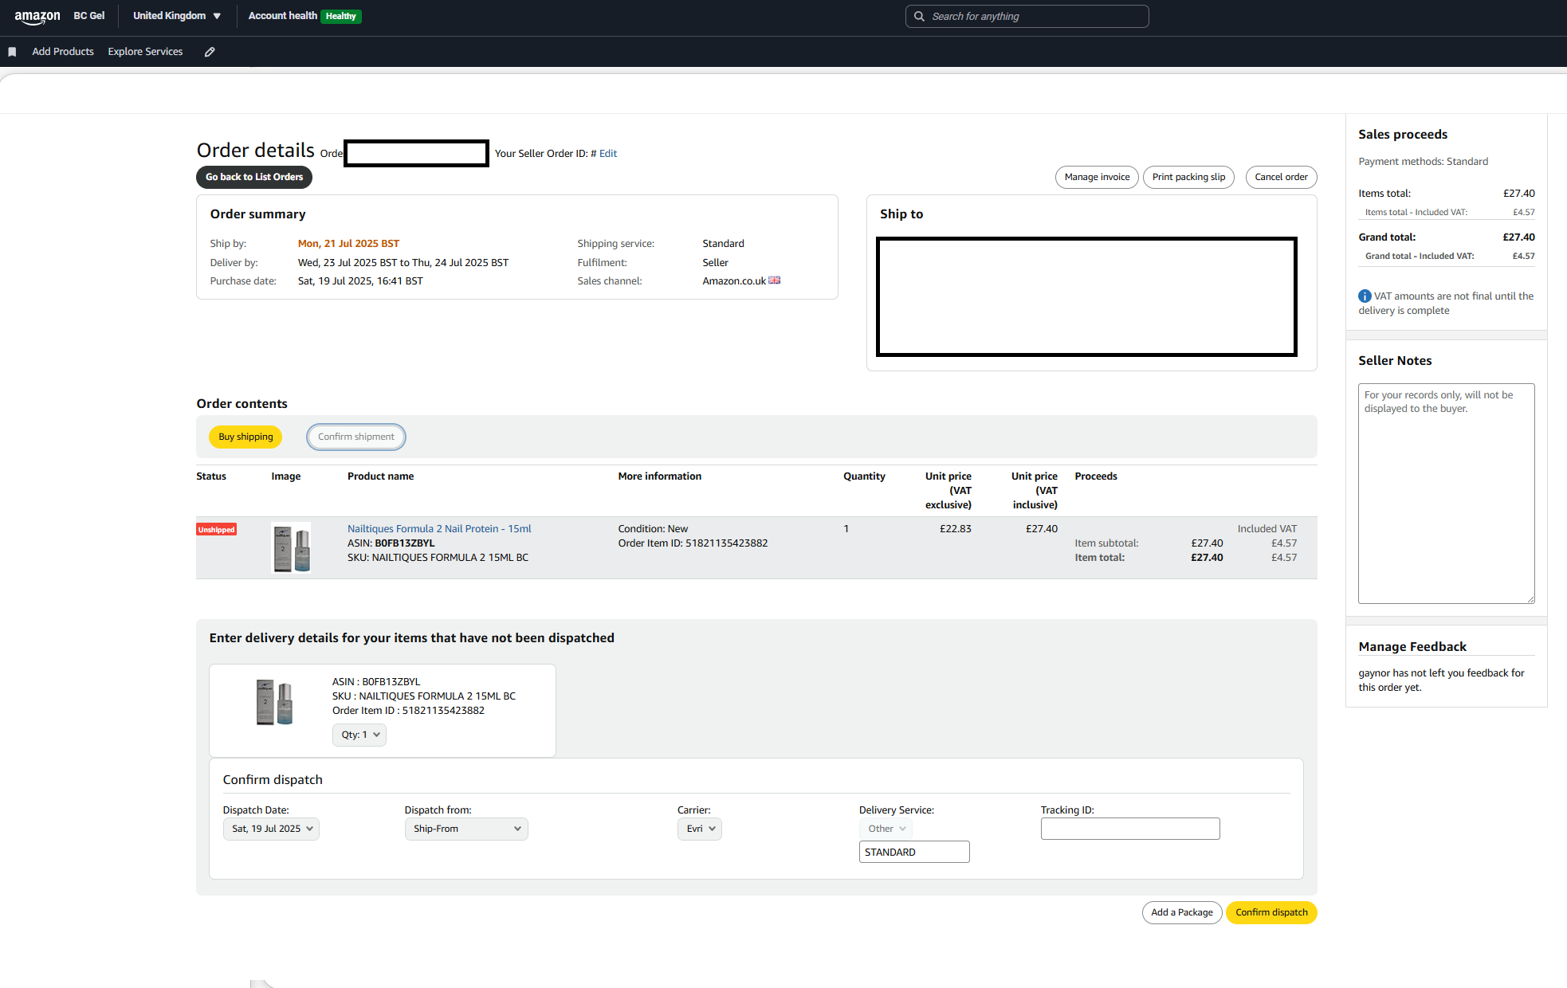Click Account health Healthy status
The width and height of the screenshot is (1567, 988).
pyautogui.click(x=304, y=16)
